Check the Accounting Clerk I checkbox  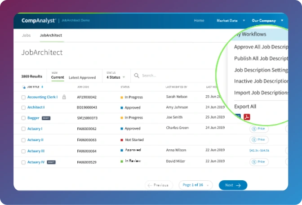pyautogui.click(x=23, y=97)
